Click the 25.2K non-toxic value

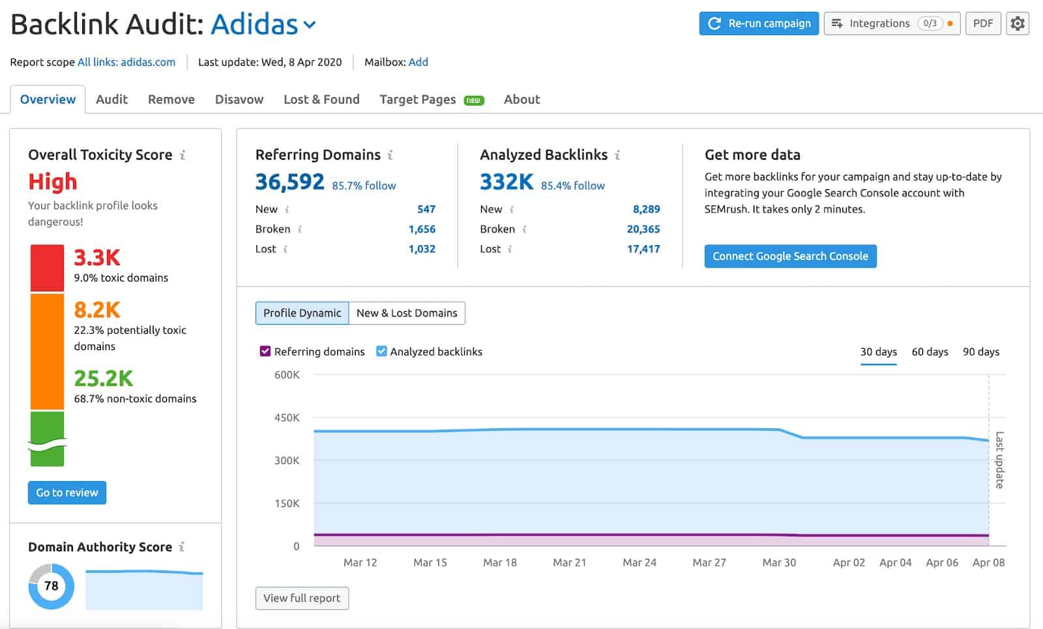(x=104, y=378)
